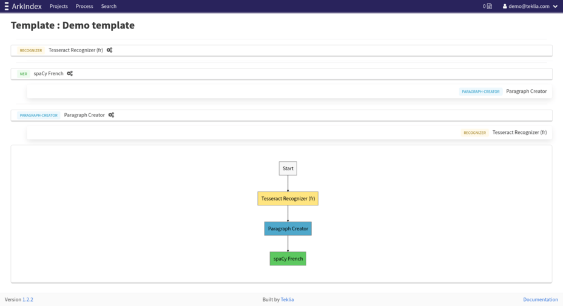The width and height of the screenshot is (563, 306).
Task: Click the Teklia link in footer
Action: click(x=287, y=299)
